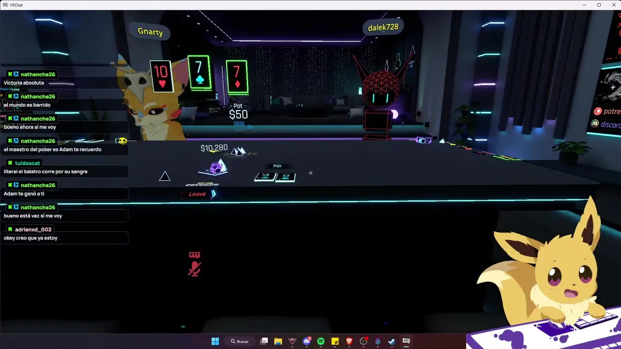Screen dimensions: 621x349
Task: Select the 7 of clubs community card
Action: tap(199, 72)
